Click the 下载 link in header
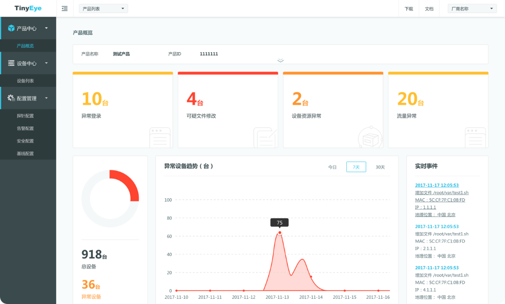 pyautogui.click(x=409, y=9)
